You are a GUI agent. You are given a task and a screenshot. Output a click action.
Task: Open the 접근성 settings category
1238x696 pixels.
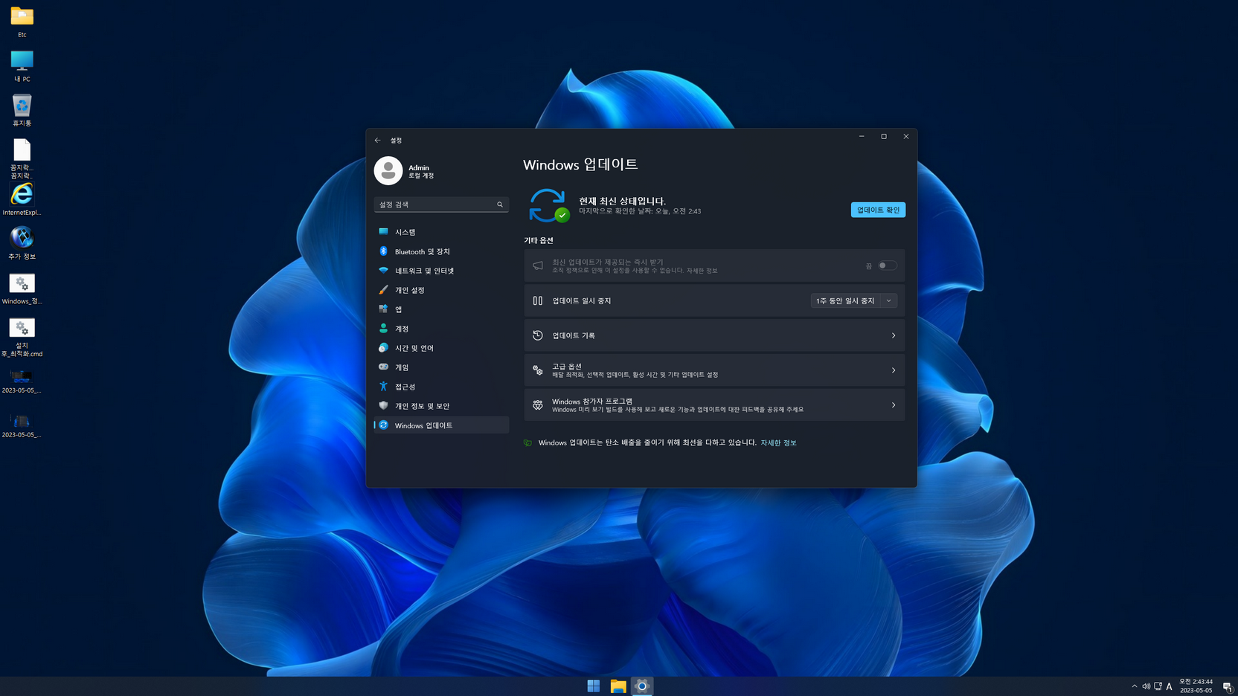(441, 387)
